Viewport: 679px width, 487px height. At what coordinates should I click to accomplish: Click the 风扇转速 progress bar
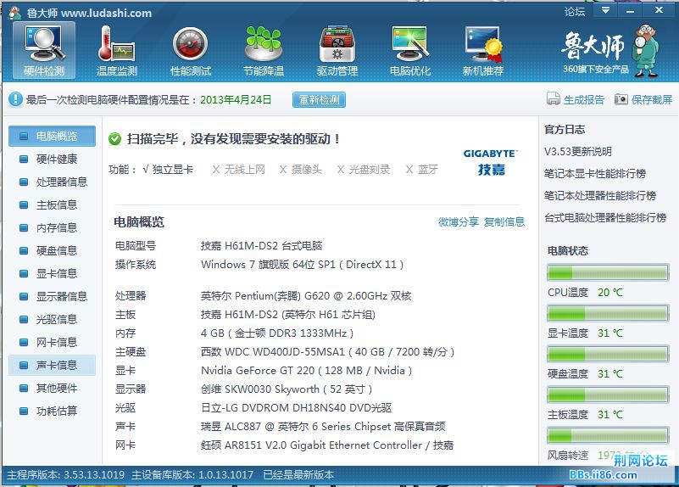(608, 435)
